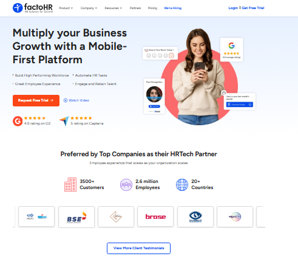Screen dimensions: 298x259
Task: Click the Capterra rating logo icon
Action: click(64, 121)
